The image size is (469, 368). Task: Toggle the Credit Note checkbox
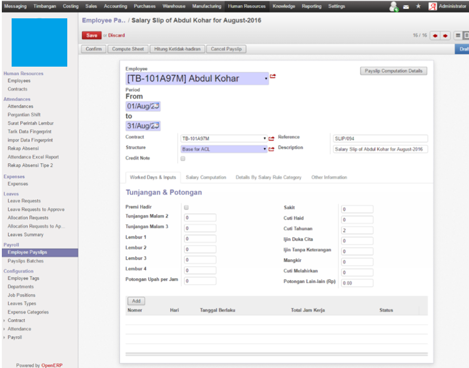tap(183, 159)
